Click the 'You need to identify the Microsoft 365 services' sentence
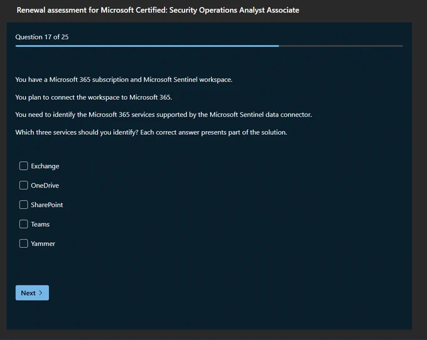This screenshot has width=427, height=340. 164,115
